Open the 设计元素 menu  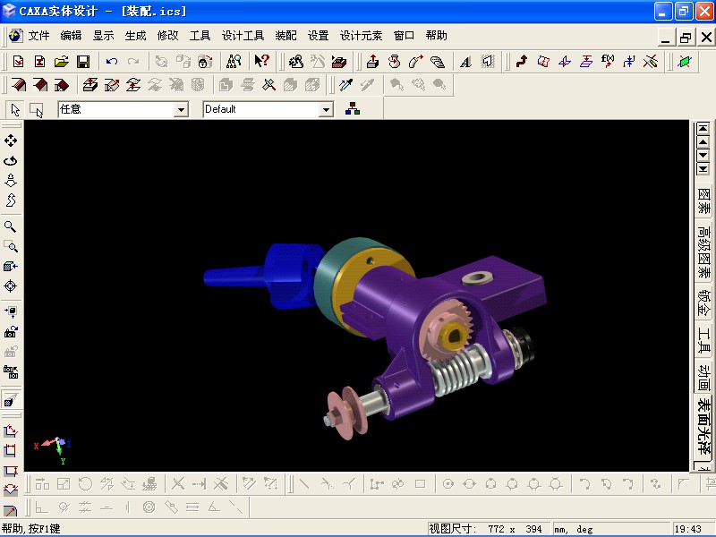point(362,36)
